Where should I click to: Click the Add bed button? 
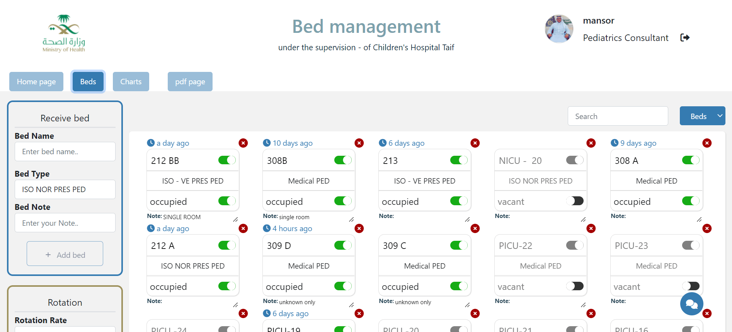point(65,254)
